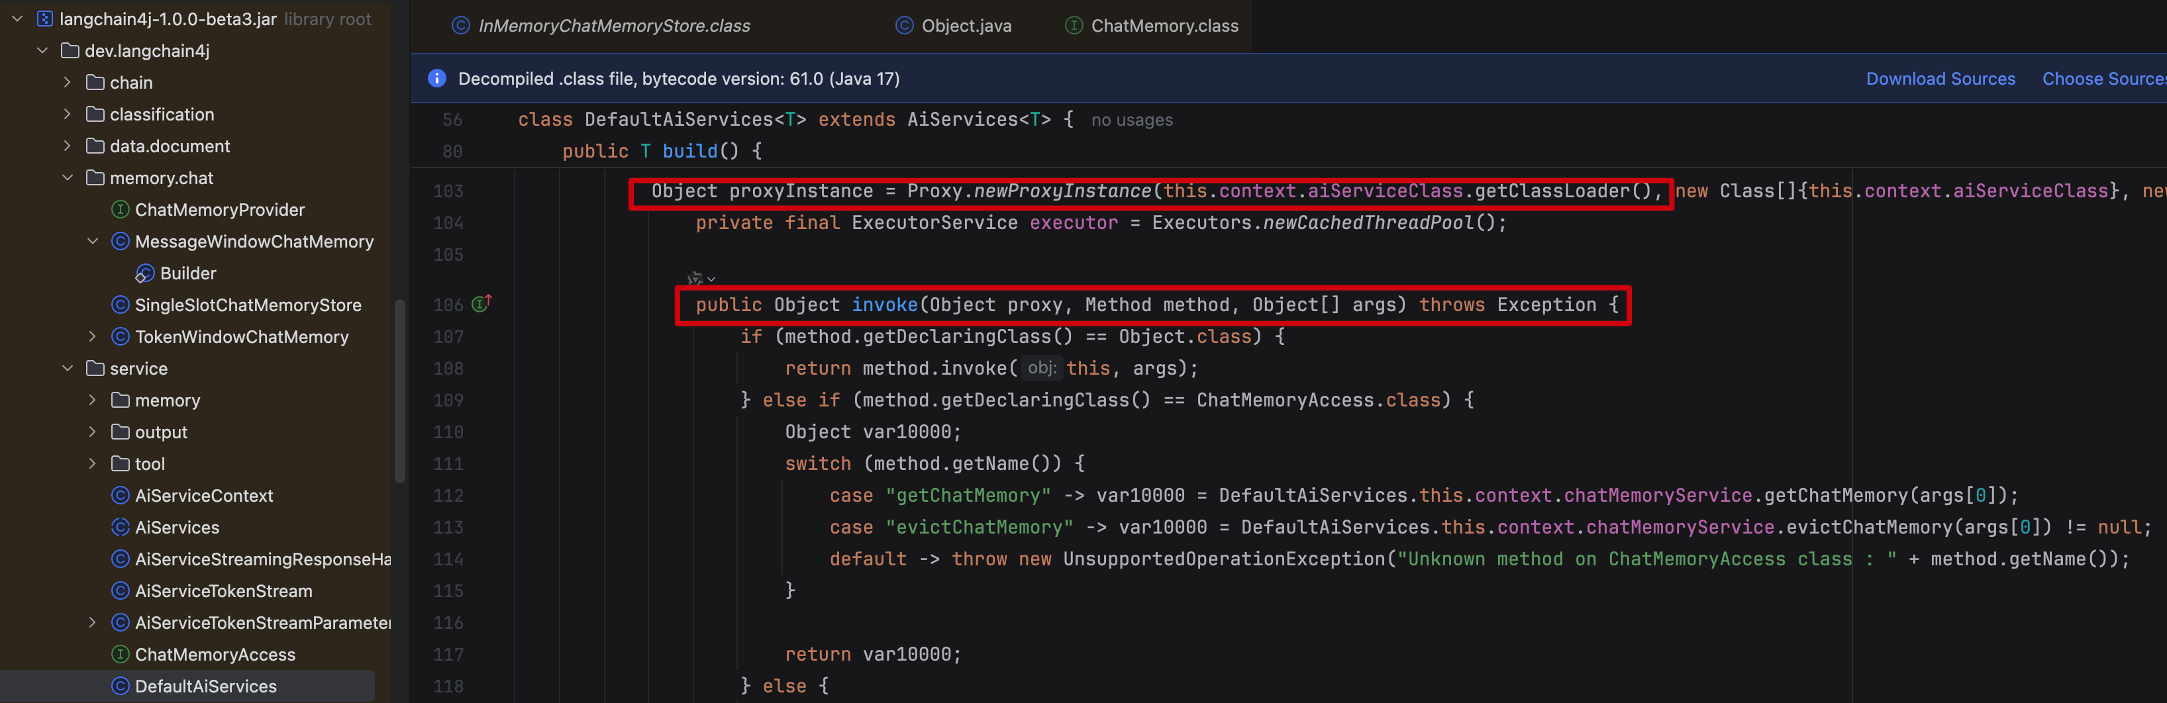
Task: Expand the data.document folder
Action: [68, 146]
